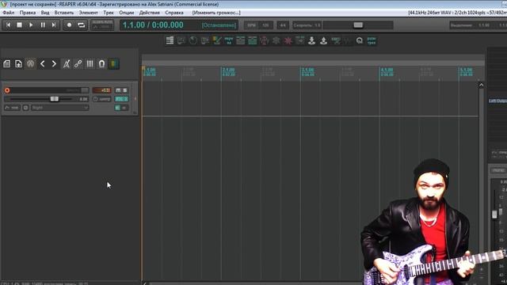Open the Вид menu
This screenshot has width=507, height=285.
[45, 13]
